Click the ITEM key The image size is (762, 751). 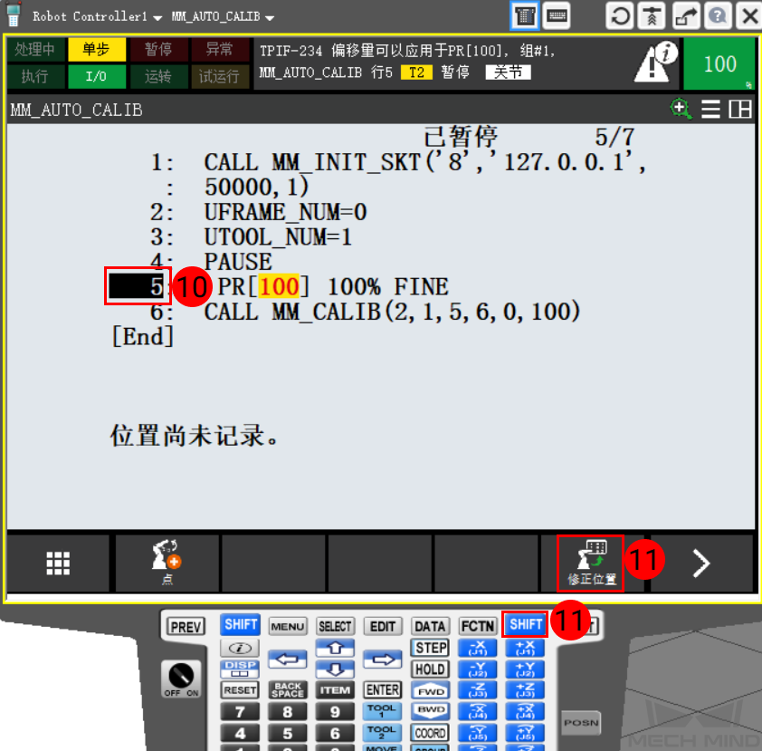pos(335,689)
